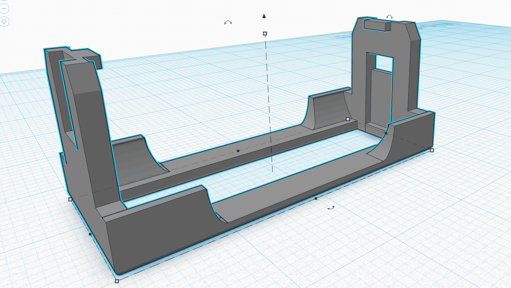Click the zoom out minus button

click(4, 9)
